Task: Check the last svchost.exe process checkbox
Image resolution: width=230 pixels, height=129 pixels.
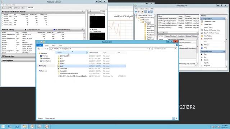Action: [3, 25]
